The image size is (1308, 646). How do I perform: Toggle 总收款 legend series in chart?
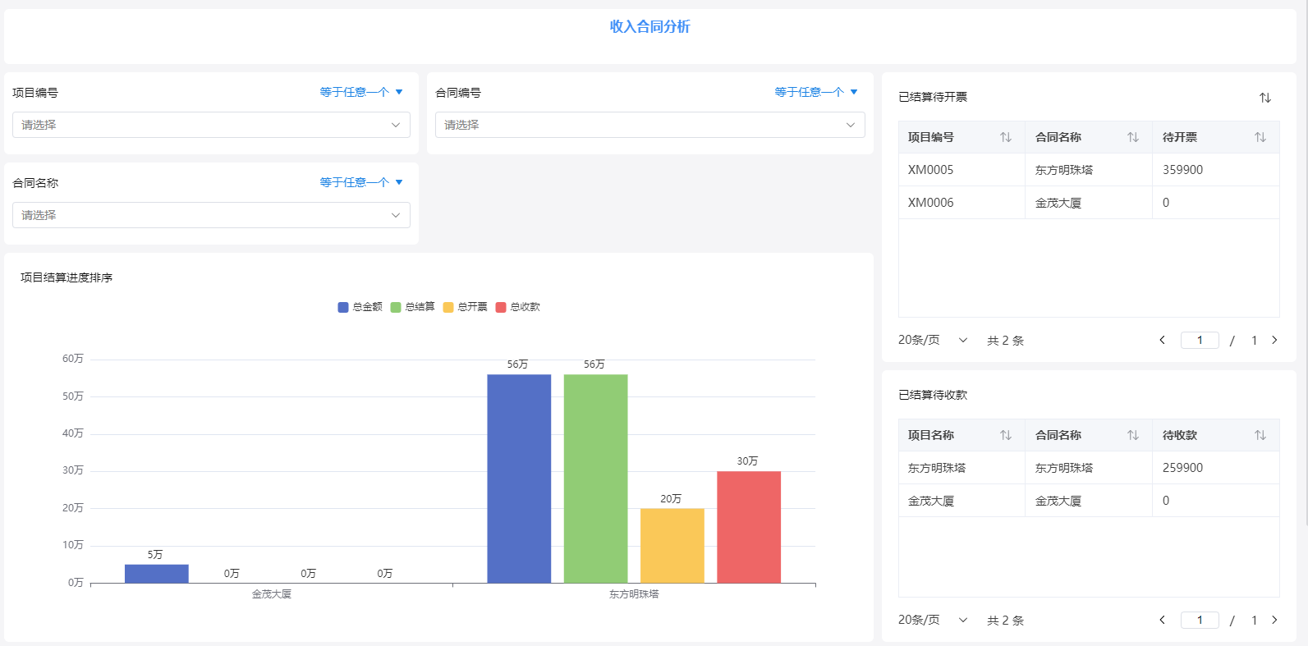click(518, 307)
